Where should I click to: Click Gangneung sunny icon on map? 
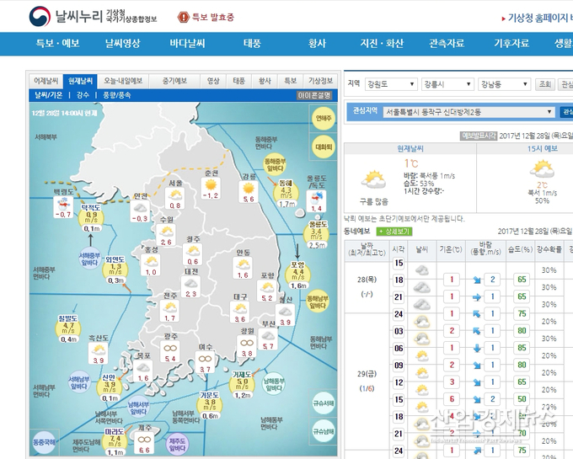pos(249,189)
